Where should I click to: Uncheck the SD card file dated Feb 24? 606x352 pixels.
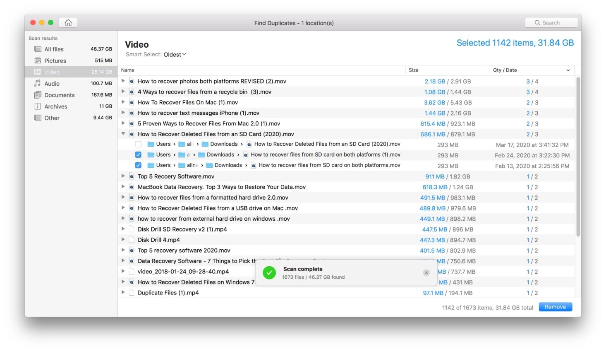point(138,154)
